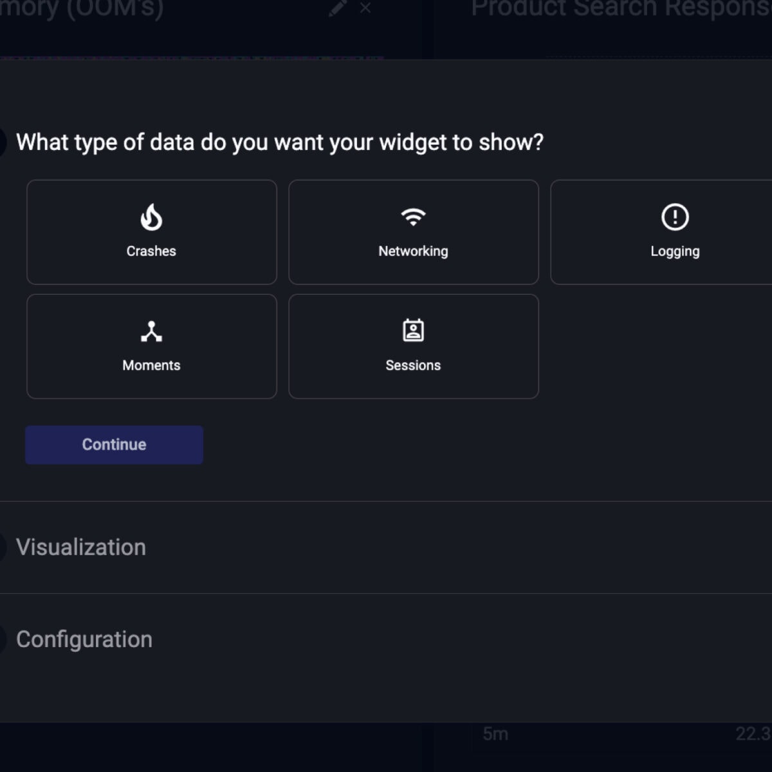Select the Moments data option
The width and height of the screenshot is (772, 772).
coord(151,346)
